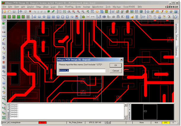This screenshot has height=126, width=181.
Task: Click the browse_tp file name input field
Action: [x=82, y=70]
